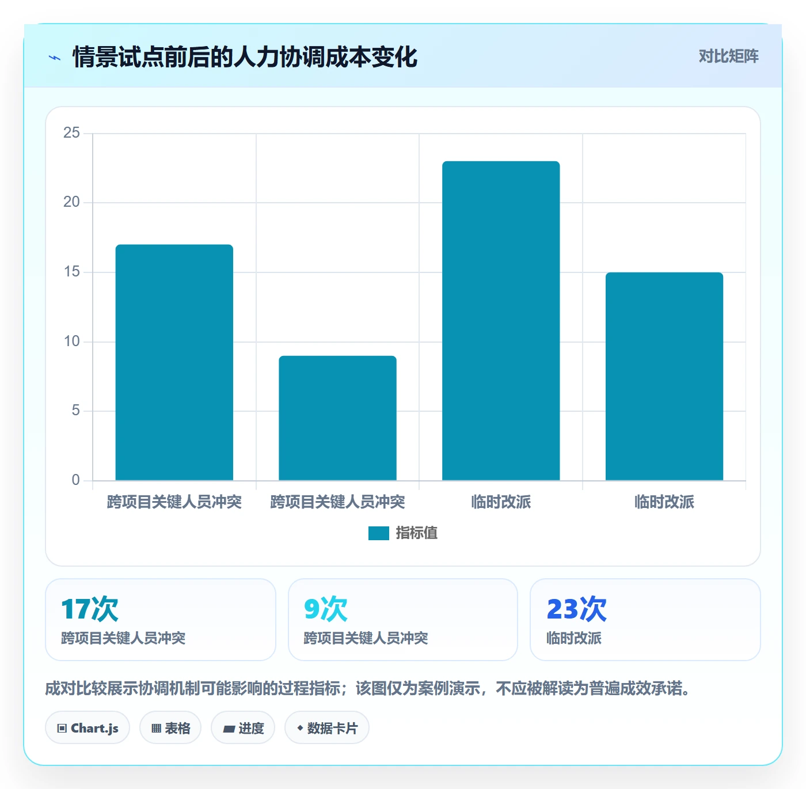
Task: Toggle the 指标值 legend color swatch
Action: click(379, 533)
